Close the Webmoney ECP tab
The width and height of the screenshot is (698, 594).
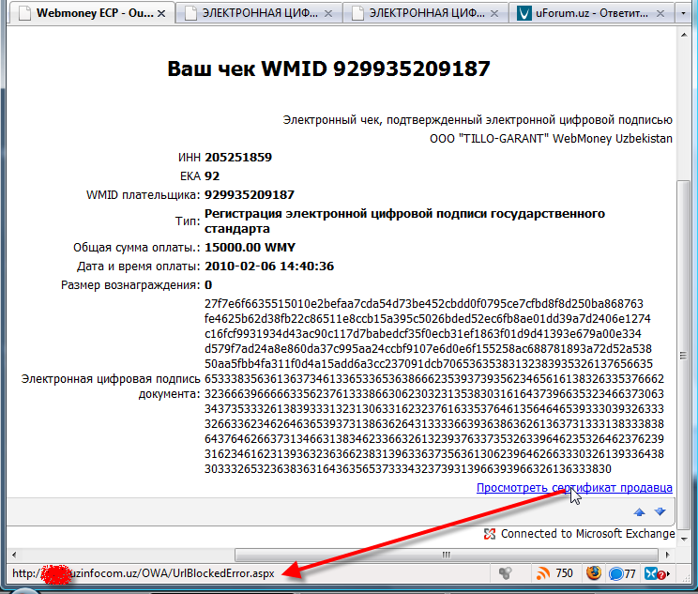pos(161,14)
